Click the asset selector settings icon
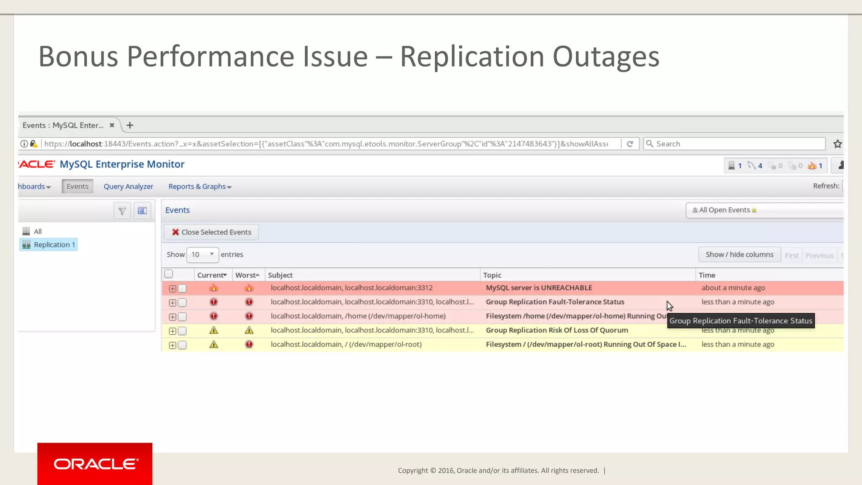Image resolution: width=862 pixels, height=485 pixels. click(142, 211)
